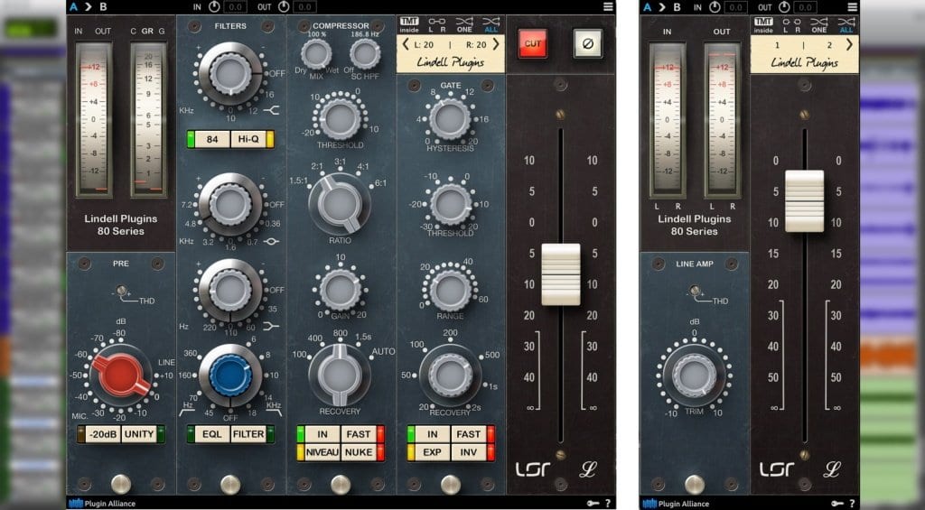Click the TMT inside logo in Line Amp window

[x=763, y=24]
